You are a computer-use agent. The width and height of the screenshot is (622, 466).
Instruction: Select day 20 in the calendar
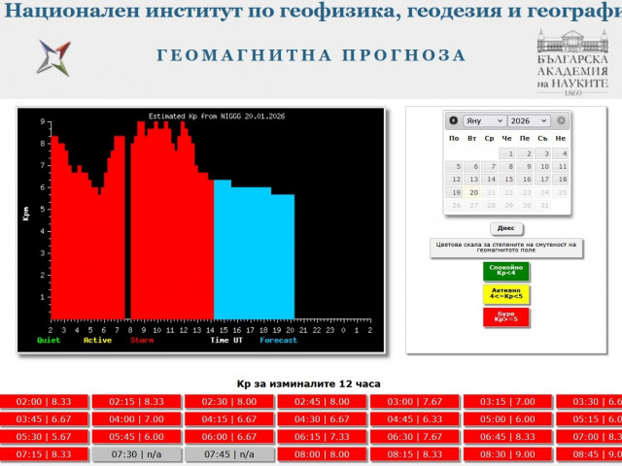(472, 192)
